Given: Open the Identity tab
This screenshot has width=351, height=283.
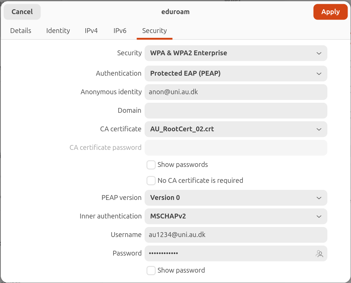Looking at the screenshot, I should [58, 31].
